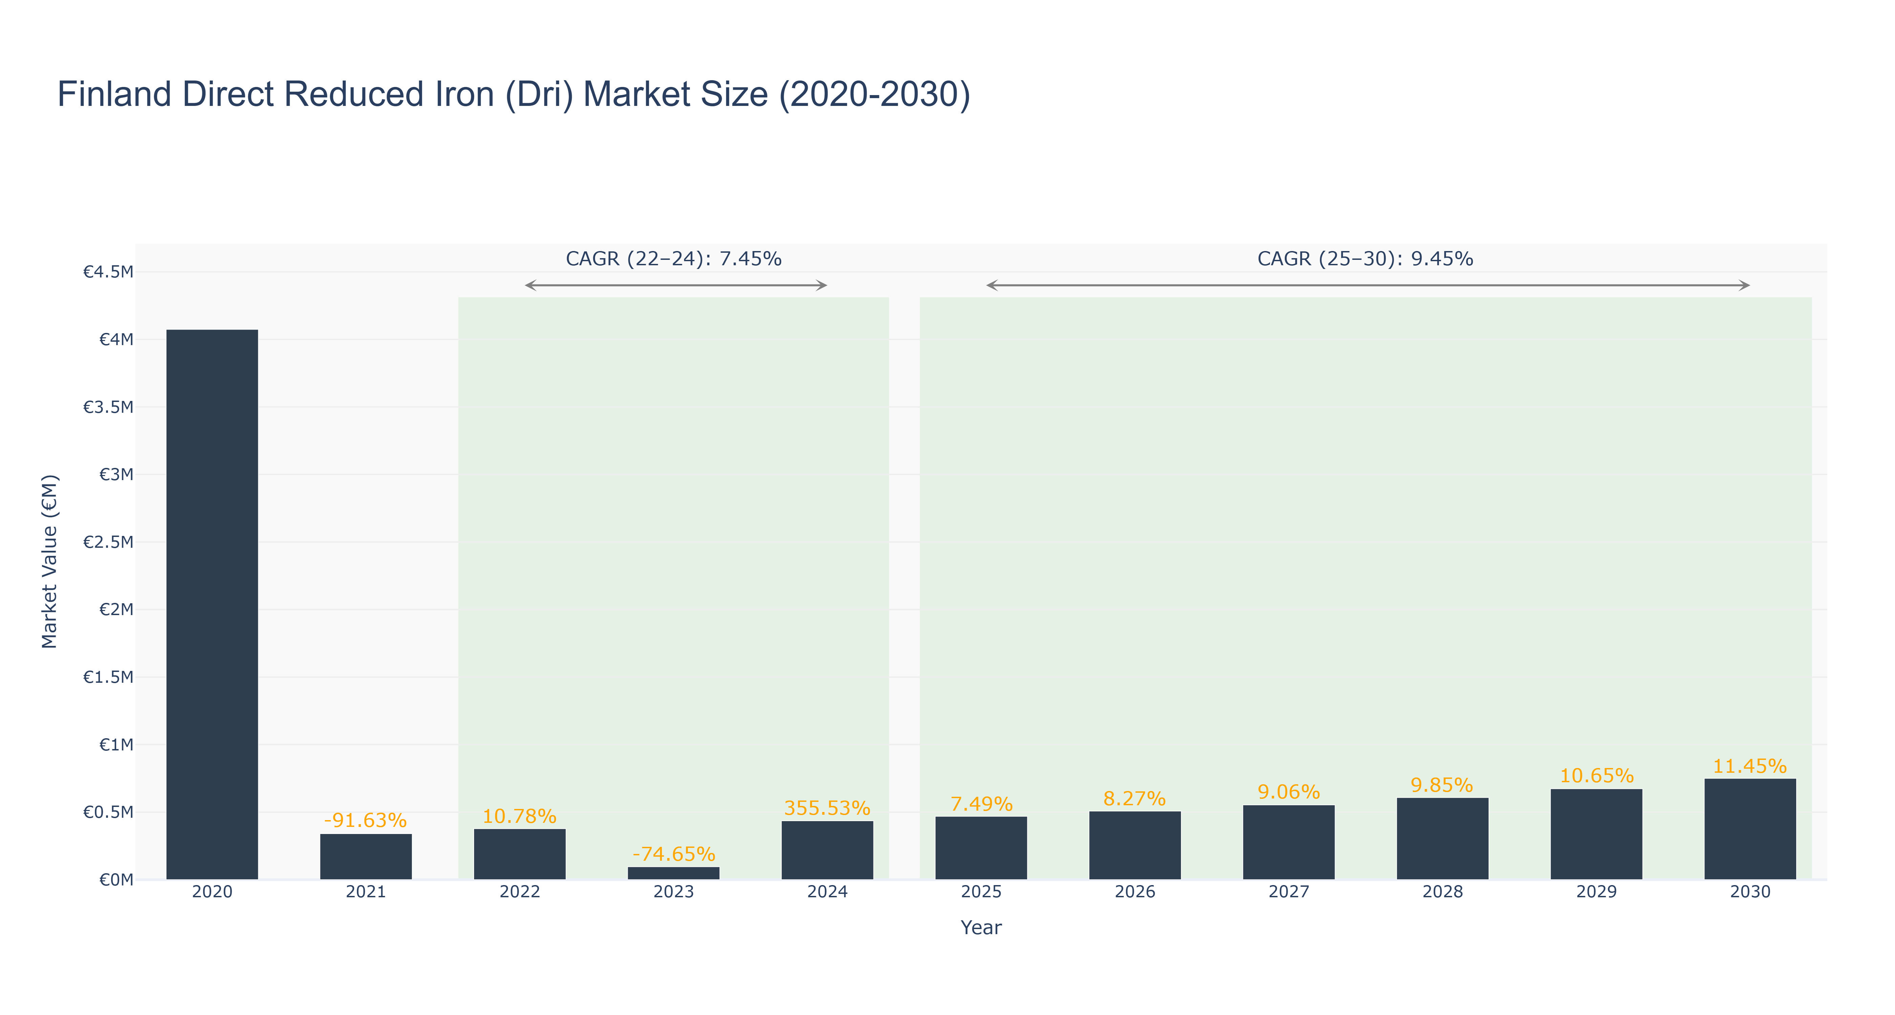Click the €0.5M y-axis tick label

[x=108, y=813]
